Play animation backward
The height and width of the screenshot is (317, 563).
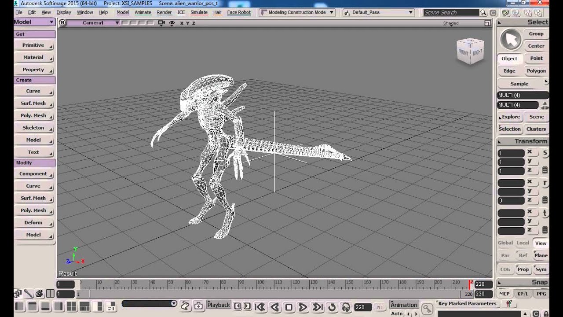(x=275, y=307)
